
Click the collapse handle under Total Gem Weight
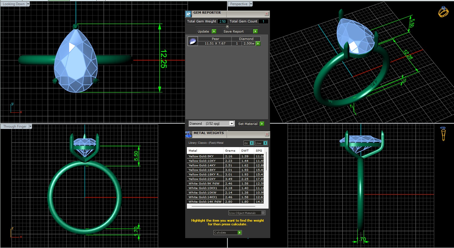coord(227,26)
